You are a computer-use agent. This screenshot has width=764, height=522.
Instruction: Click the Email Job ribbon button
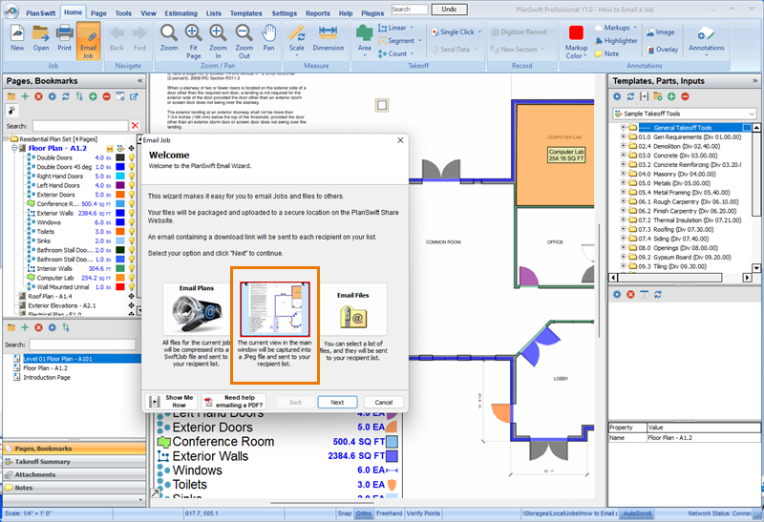[88, 42]
